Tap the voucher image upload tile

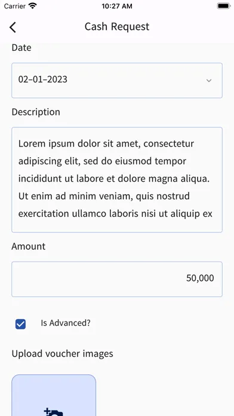point(54,395)
